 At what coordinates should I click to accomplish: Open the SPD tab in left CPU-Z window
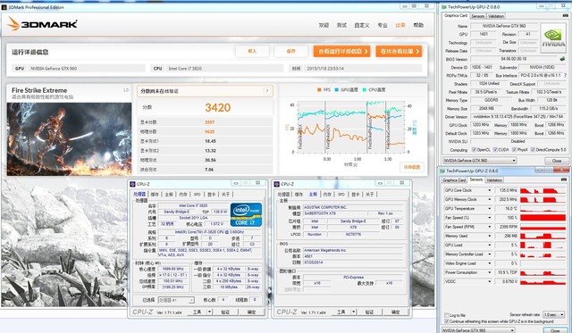pos(197,195)
